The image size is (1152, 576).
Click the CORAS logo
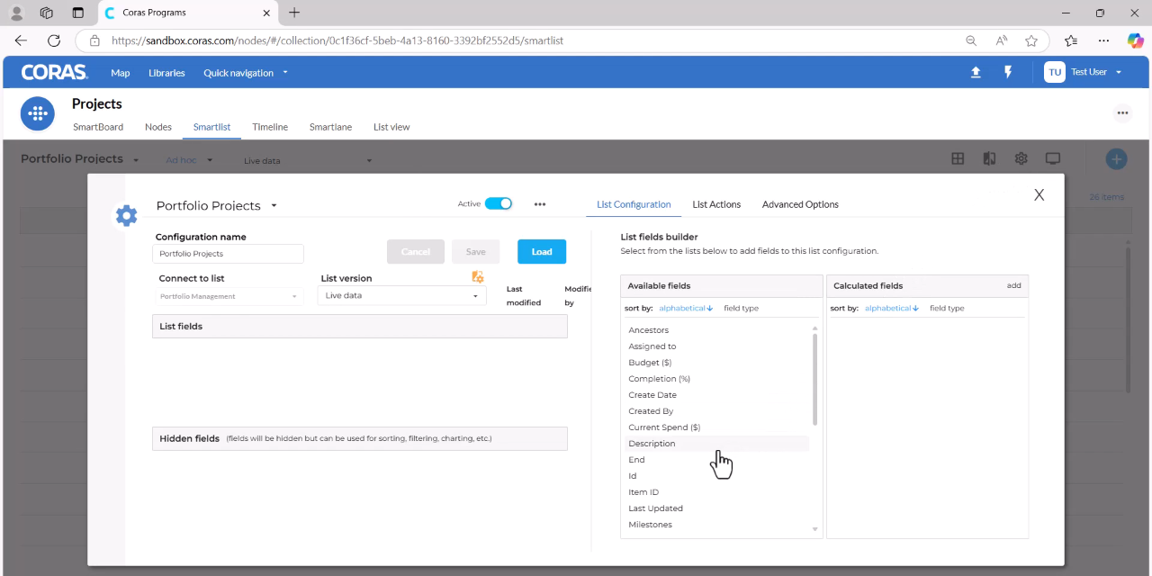point(54,73)
